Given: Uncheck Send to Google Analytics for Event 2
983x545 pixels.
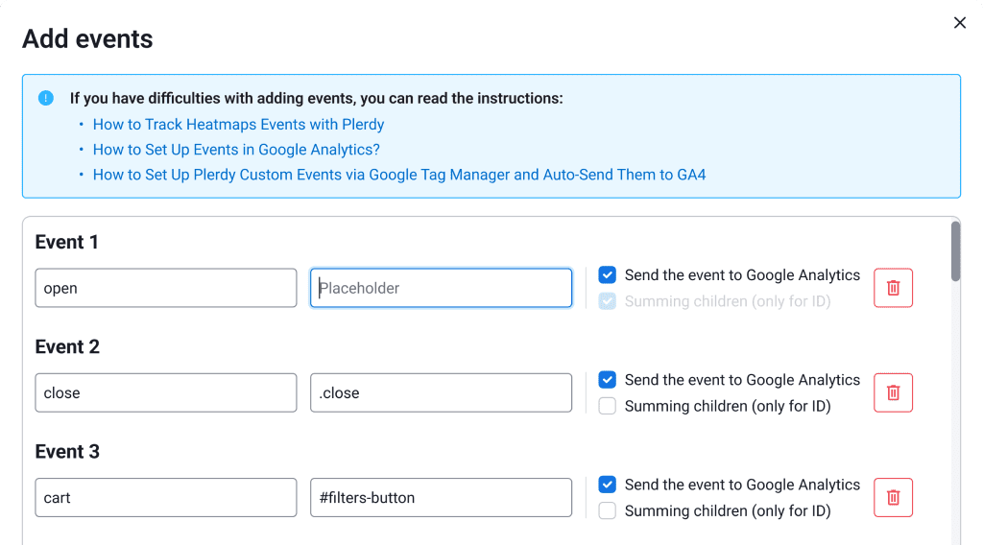Looking at the screenshot, I should [x=607, y=380].
